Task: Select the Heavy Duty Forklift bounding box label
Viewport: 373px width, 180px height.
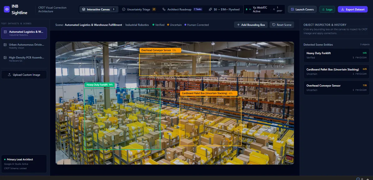Action: click(x=99, y=85)
